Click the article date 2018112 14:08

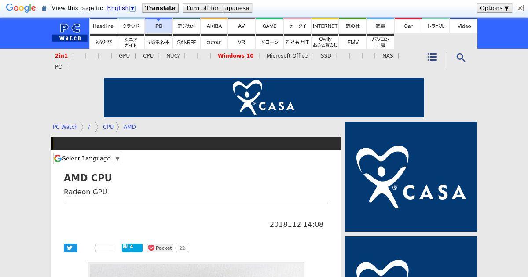tap(297, 224)
